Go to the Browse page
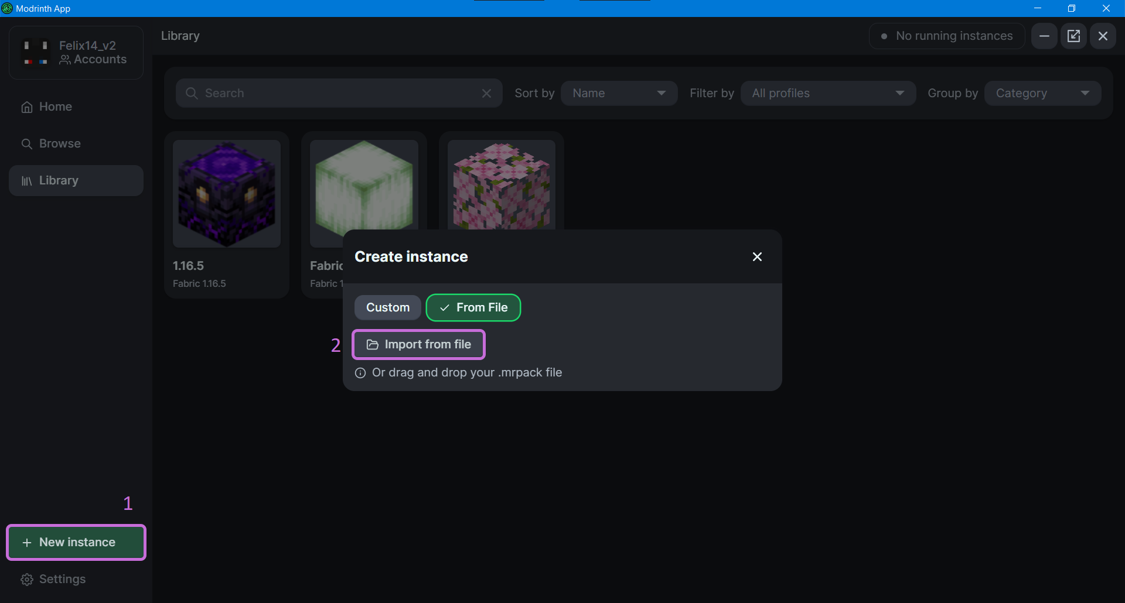The height and width of the screenshot is (603, 1125). [76, 143]
